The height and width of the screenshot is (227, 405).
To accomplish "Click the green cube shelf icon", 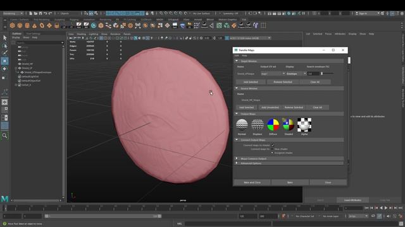I will tap(227, 25).
